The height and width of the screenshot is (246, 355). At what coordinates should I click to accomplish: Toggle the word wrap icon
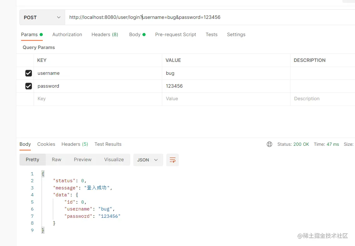(173, 160)
